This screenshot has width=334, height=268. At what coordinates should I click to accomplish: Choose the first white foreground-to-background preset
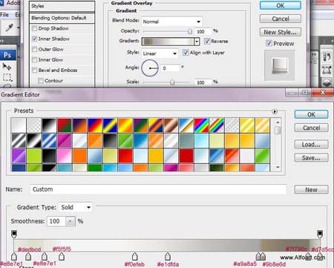(x=19, y=125)
